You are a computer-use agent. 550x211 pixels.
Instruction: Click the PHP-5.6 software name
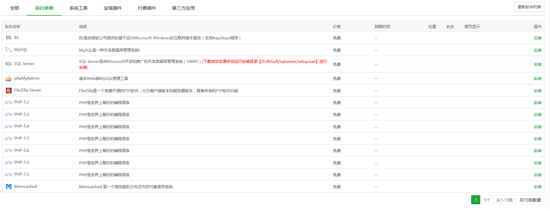coord(22,150)
